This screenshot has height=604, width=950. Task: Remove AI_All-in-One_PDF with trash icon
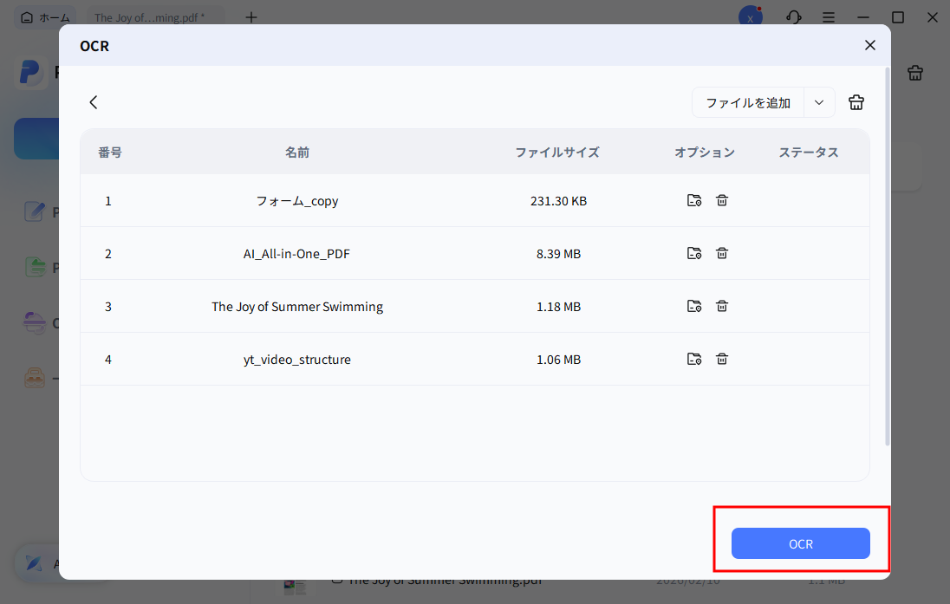pos(722,254)
